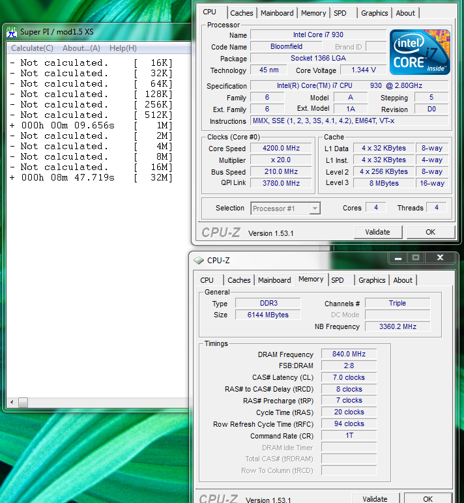
Task: Click the 512K Not calculated line
Action: click(x=91, y=115)
